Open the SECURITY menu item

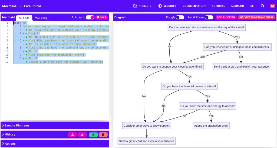[x=167, y=6]
